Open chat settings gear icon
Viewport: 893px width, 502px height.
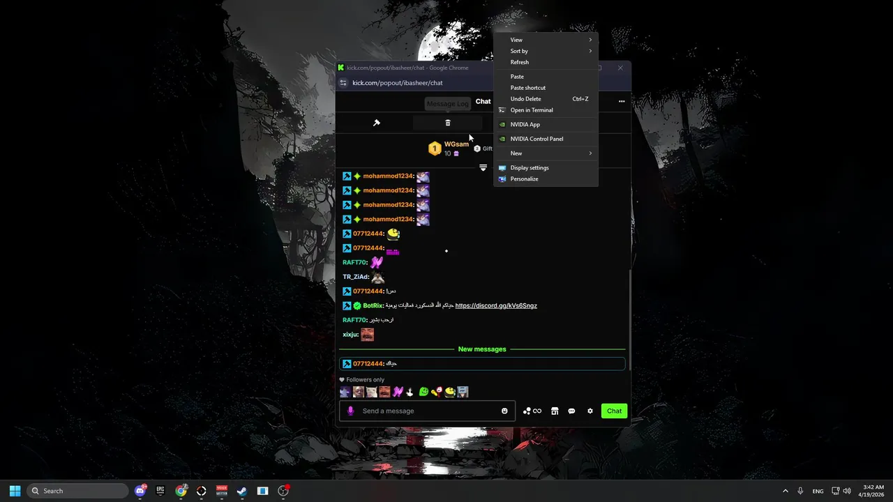[590, 411]
